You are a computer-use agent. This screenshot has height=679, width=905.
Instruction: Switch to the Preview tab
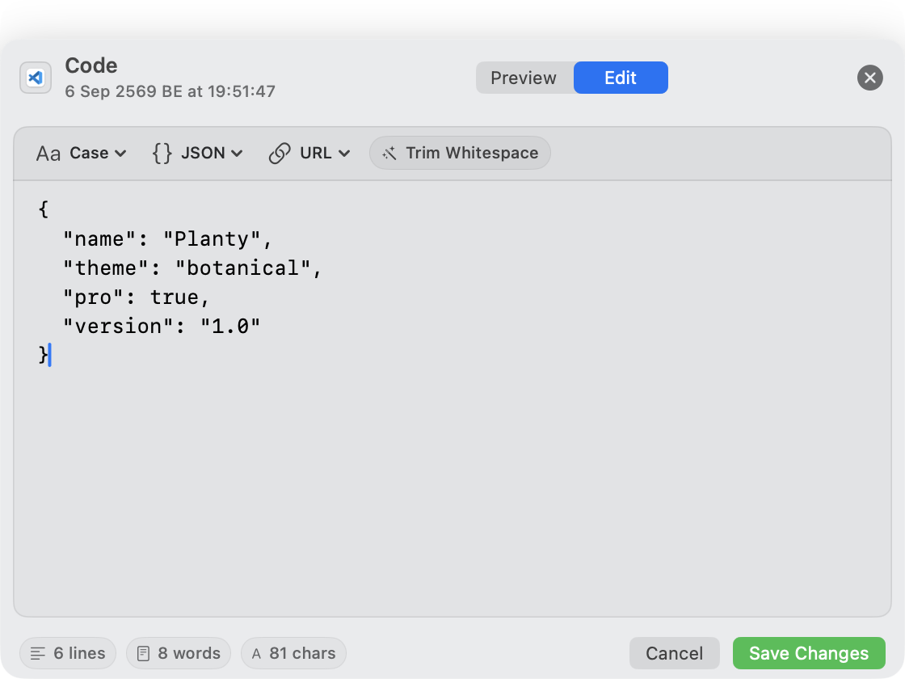[x=524, y=78]
